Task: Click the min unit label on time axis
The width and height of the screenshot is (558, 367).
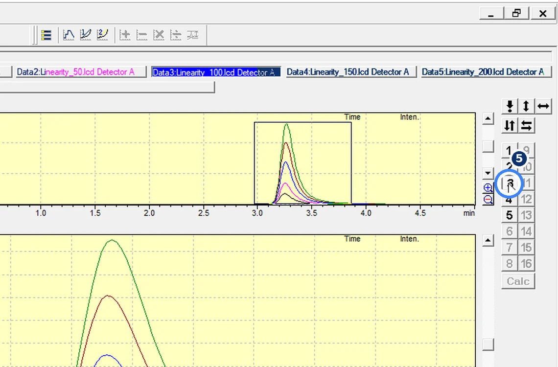Action: click(469, 213)
